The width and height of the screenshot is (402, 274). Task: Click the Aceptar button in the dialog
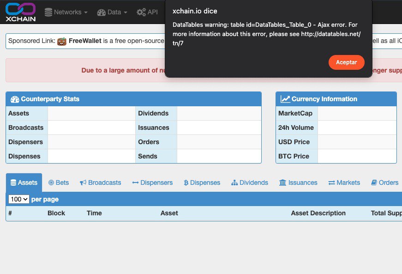pos(346,62)
